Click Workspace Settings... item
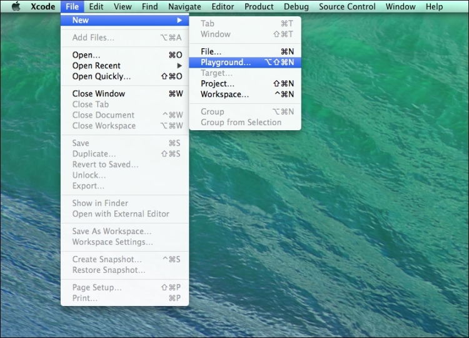The height and width of the screenshot is (338, 469). (124, 242)
